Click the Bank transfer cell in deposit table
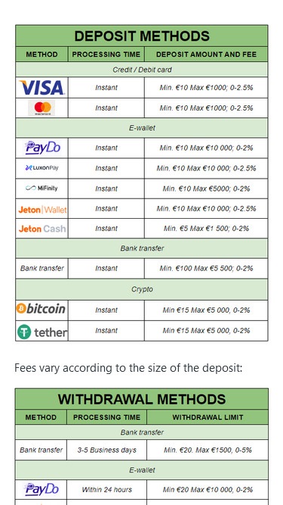This screenshot has width=283, height=505. click(42, 268)
